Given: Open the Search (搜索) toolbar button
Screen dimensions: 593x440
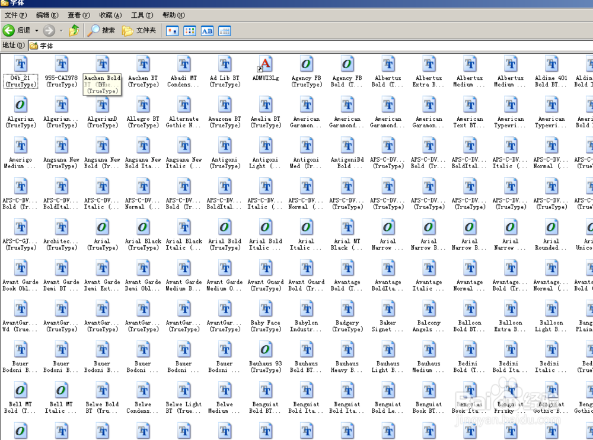Looking at the screenshot, I should pos(101,30).
